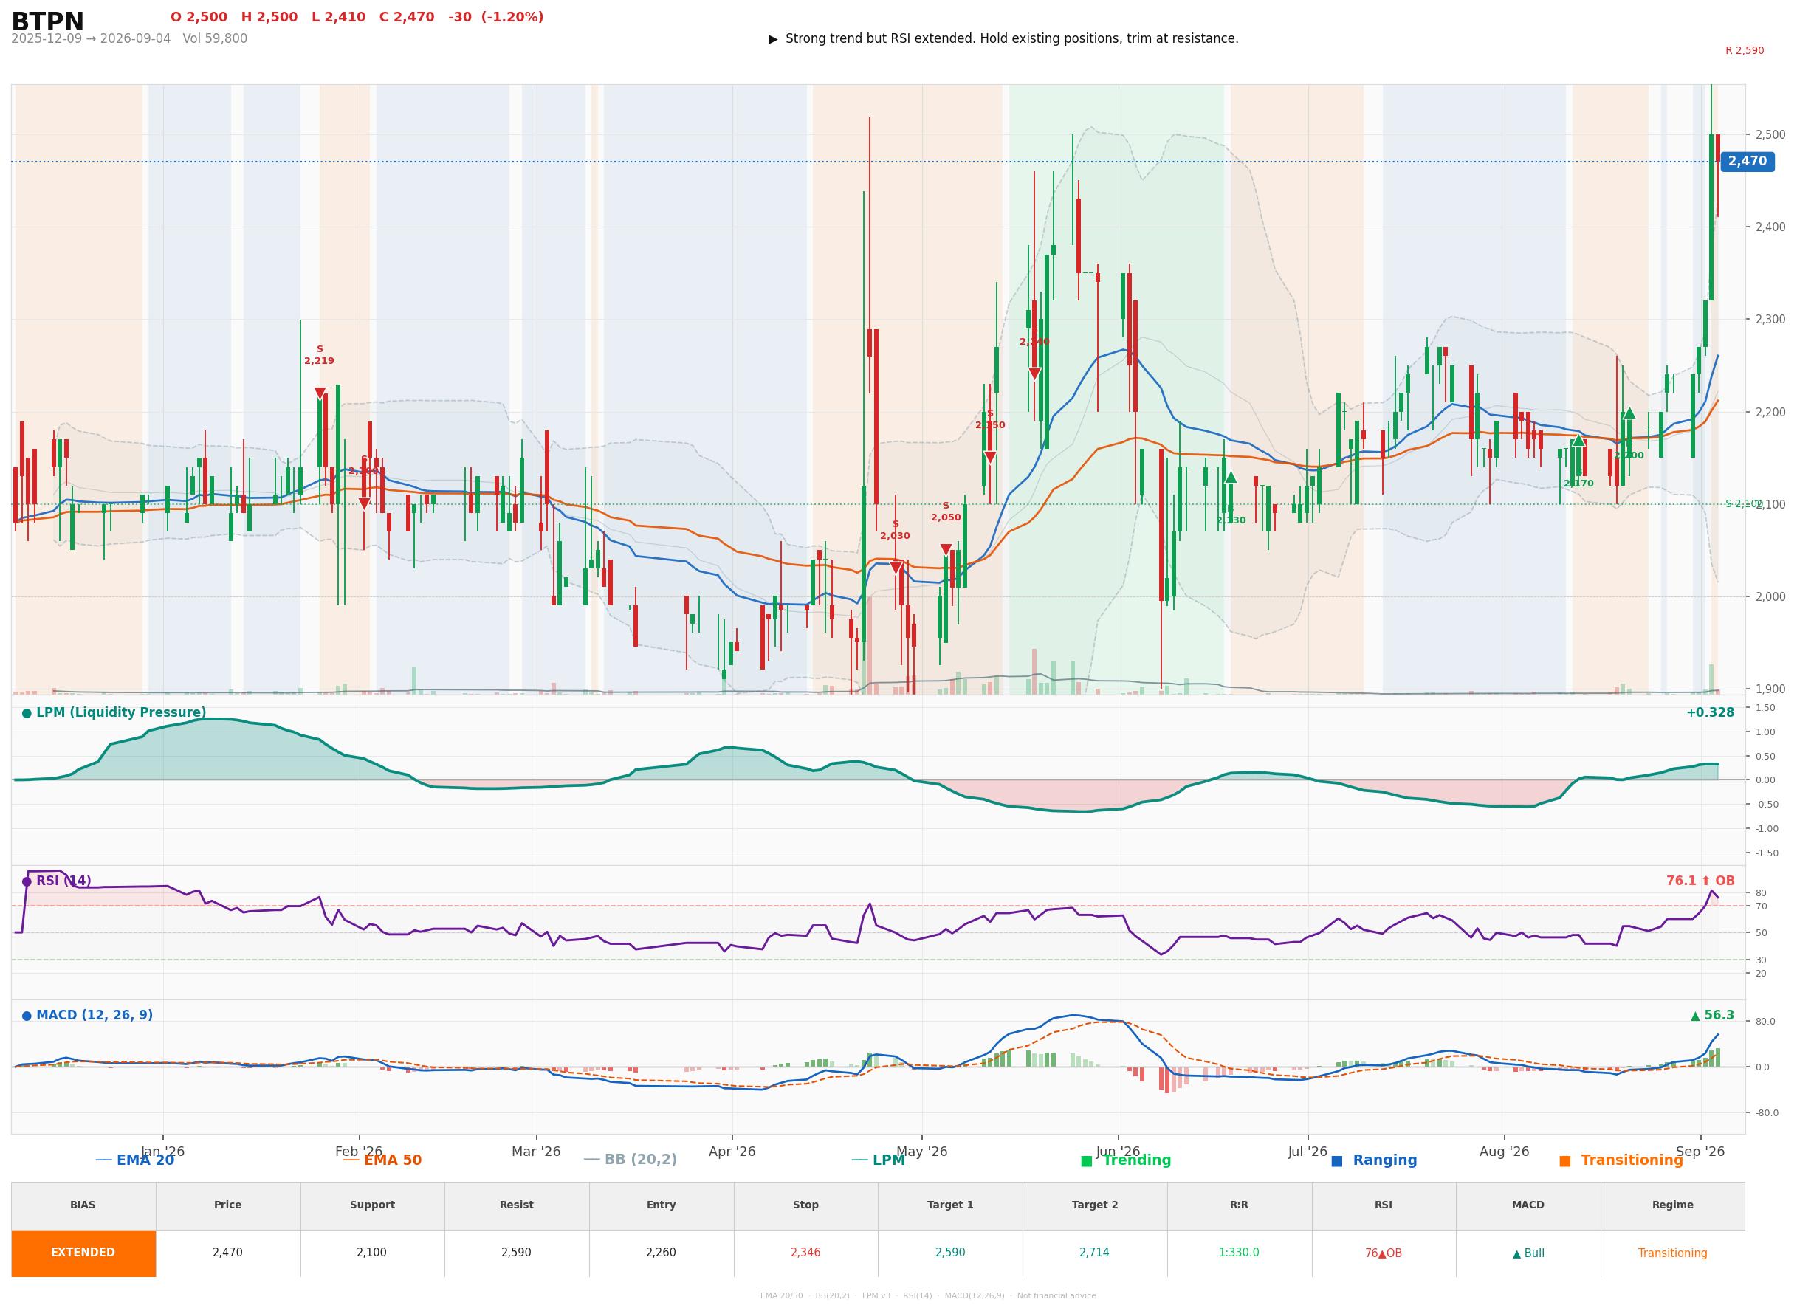
Task: Click the red sell triangle under S 2,219
Action: pyautogui.click(x=319, y=393)
